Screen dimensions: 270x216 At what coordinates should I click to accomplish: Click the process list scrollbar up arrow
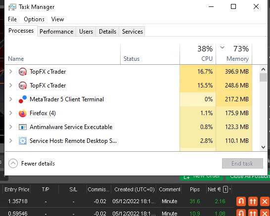(x=263, y=69)
